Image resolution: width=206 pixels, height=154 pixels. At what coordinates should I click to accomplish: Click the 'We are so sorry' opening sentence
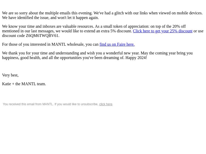pos(47,13)
